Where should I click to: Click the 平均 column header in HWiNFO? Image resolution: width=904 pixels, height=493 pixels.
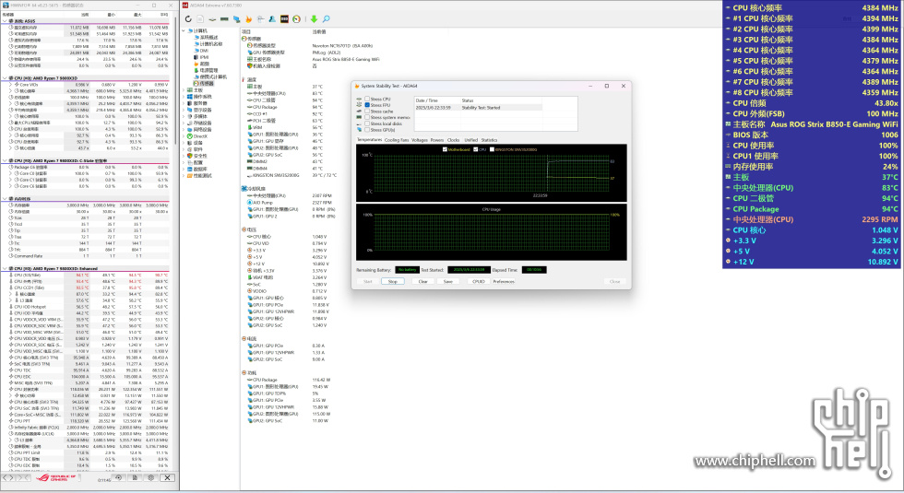164,15
